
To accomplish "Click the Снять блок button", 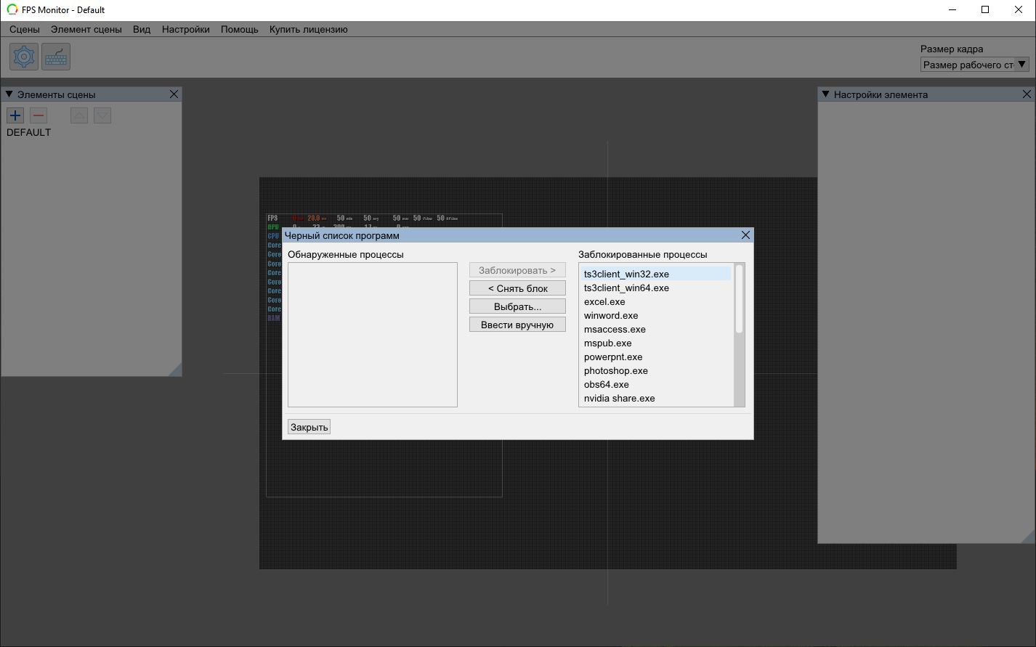I will (x=517, y=288).
